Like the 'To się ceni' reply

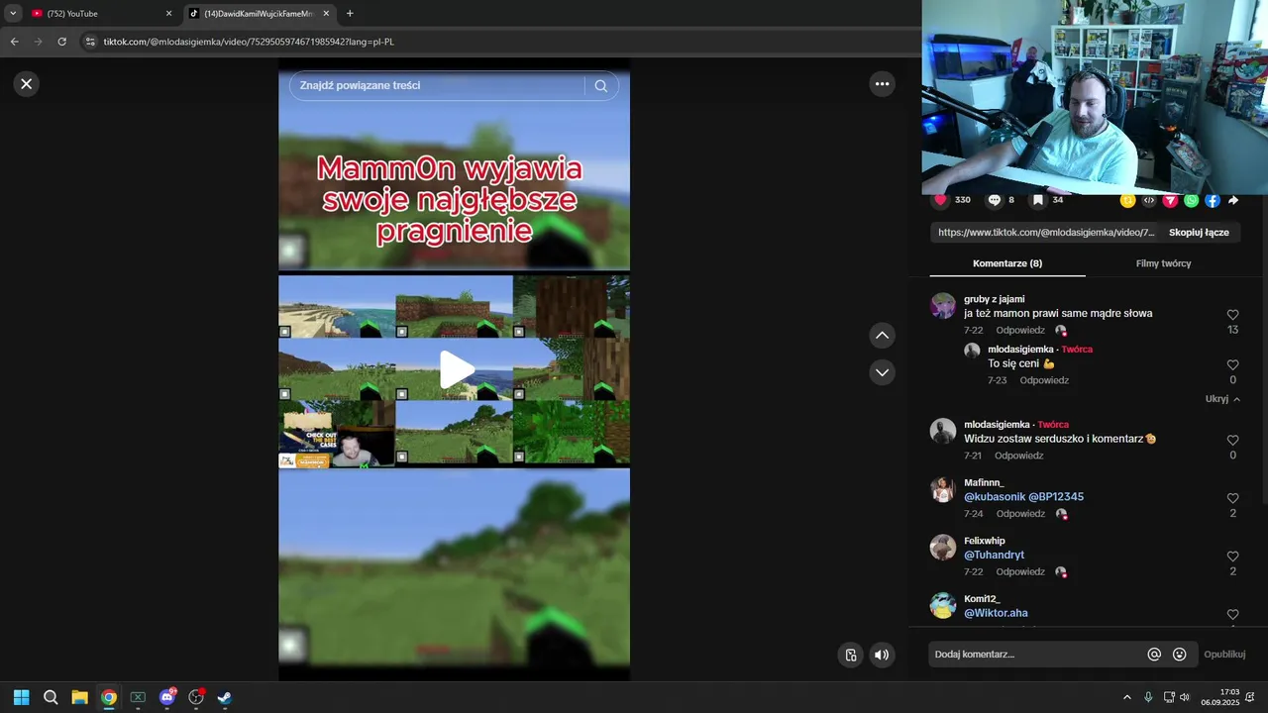tap(1232, 365)
